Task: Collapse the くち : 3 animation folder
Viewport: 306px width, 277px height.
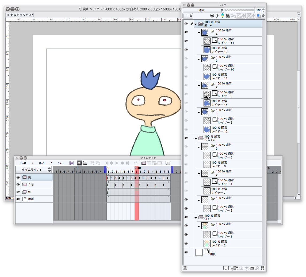Action: [196, 138]
